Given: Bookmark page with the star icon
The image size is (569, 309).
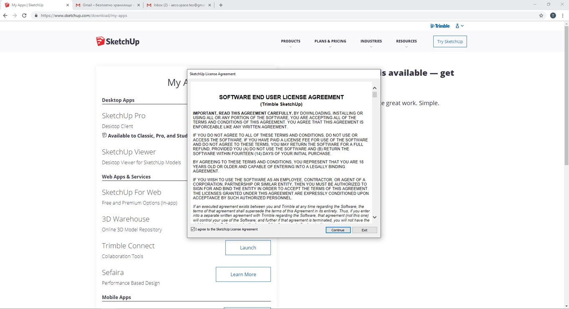Looking at the screenshot, I should click(x=541, y=15).
